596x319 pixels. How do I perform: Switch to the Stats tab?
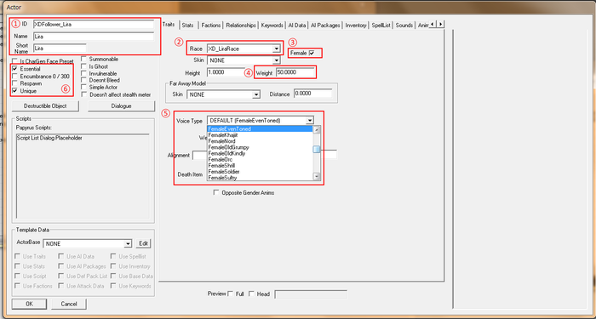point(188,25)
